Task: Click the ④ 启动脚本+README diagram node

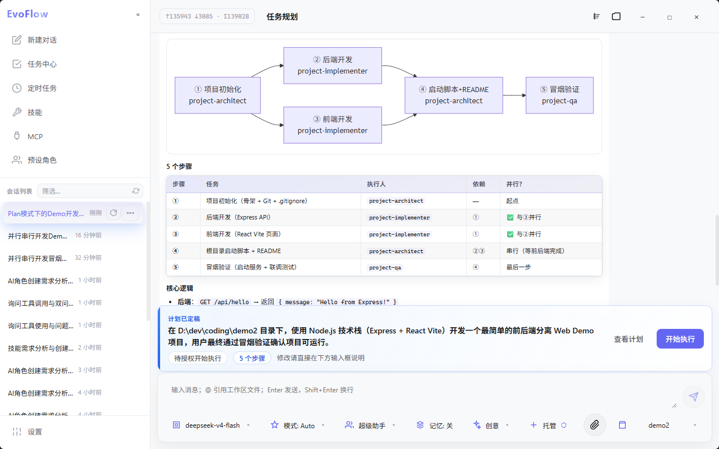Action: point(454,95)
